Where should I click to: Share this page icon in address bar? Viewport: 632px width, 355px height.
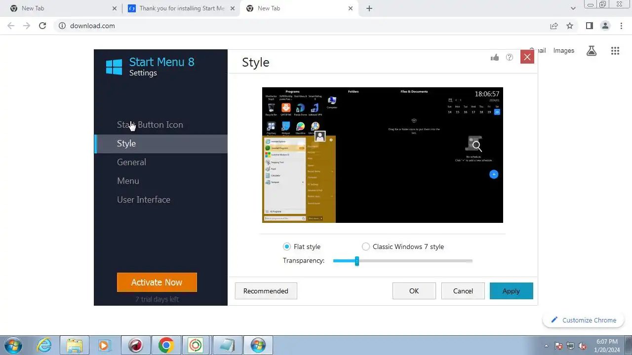(554, 26)
